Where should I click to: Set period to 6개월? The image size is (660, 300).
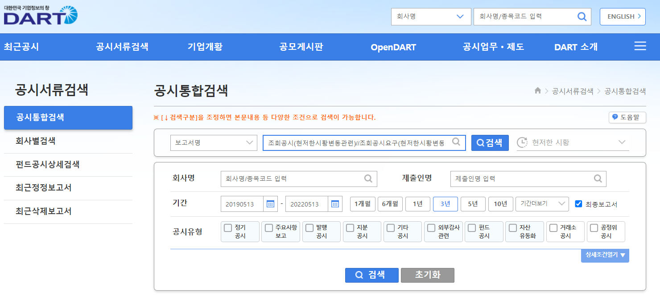pos(390,204)
